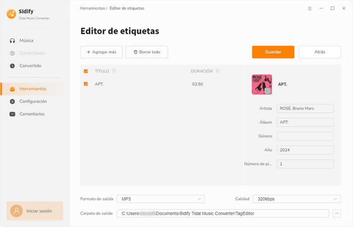Image resolution: width=353 pixels, height=227 pixels.
Task: Open the hamburger menu icon
Action: click(310, 8)
